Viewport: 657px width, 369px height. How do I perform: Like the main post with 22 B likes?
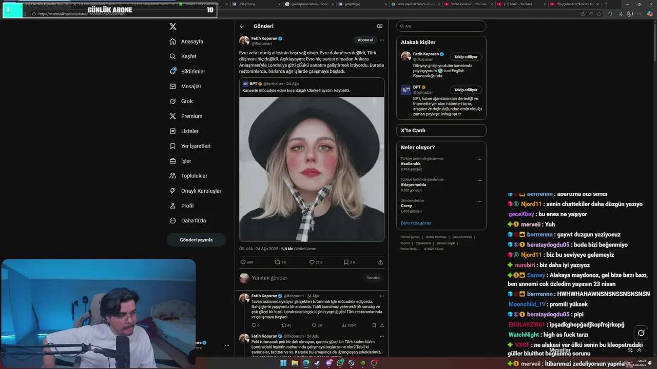point(312,262)
